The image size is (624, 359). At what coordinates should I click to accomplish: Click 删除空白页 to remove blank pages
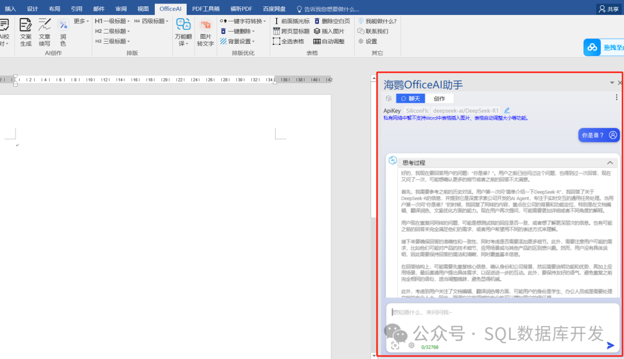tap(332, 21)
